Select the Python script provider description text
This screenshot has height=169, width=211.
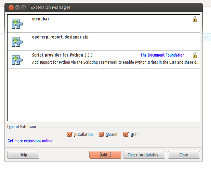(x=116, y=62)
